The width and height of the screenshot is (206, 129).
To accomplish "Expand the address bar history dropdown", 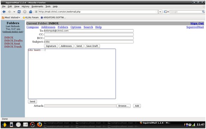I will pyautogui.click(x=160, y=12).
